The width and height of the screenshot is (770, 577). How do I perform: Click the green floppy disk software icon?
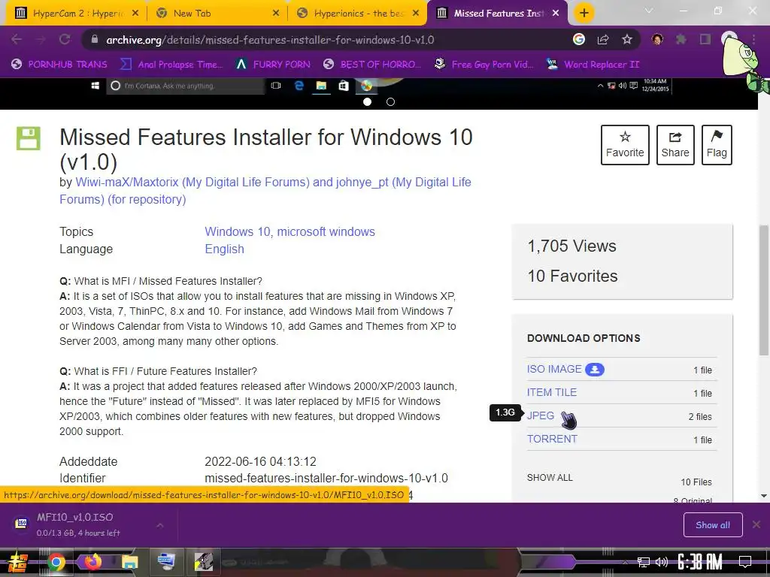[28, 138]
